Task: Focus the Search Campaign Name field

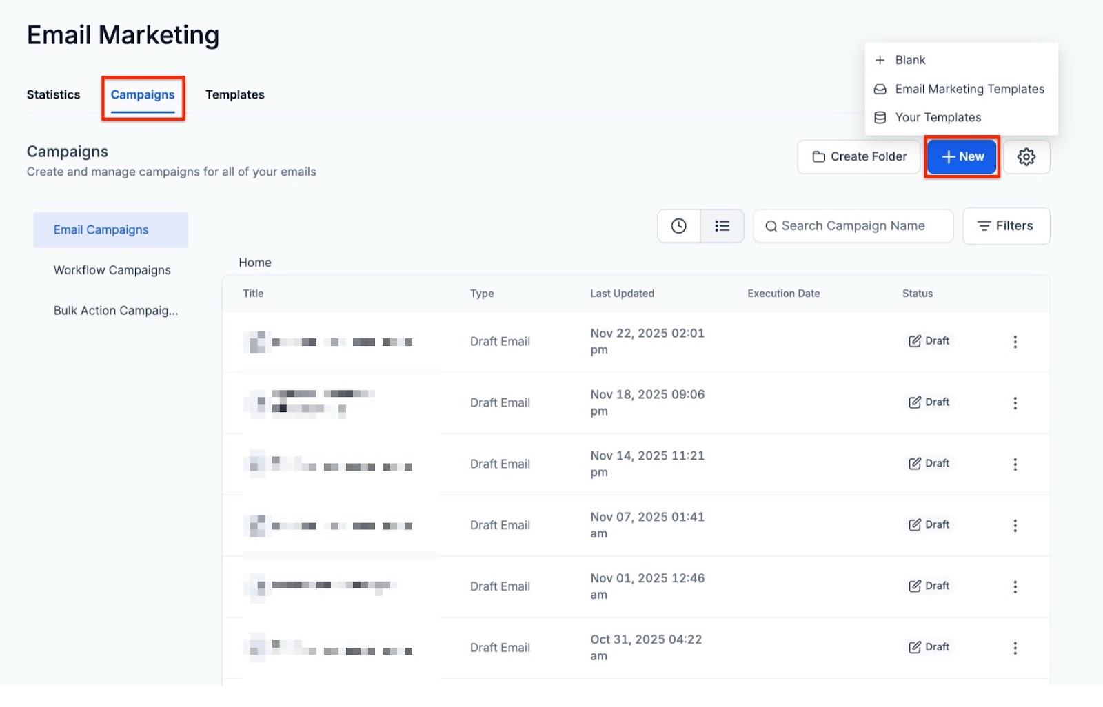Action: pos(853,226)
